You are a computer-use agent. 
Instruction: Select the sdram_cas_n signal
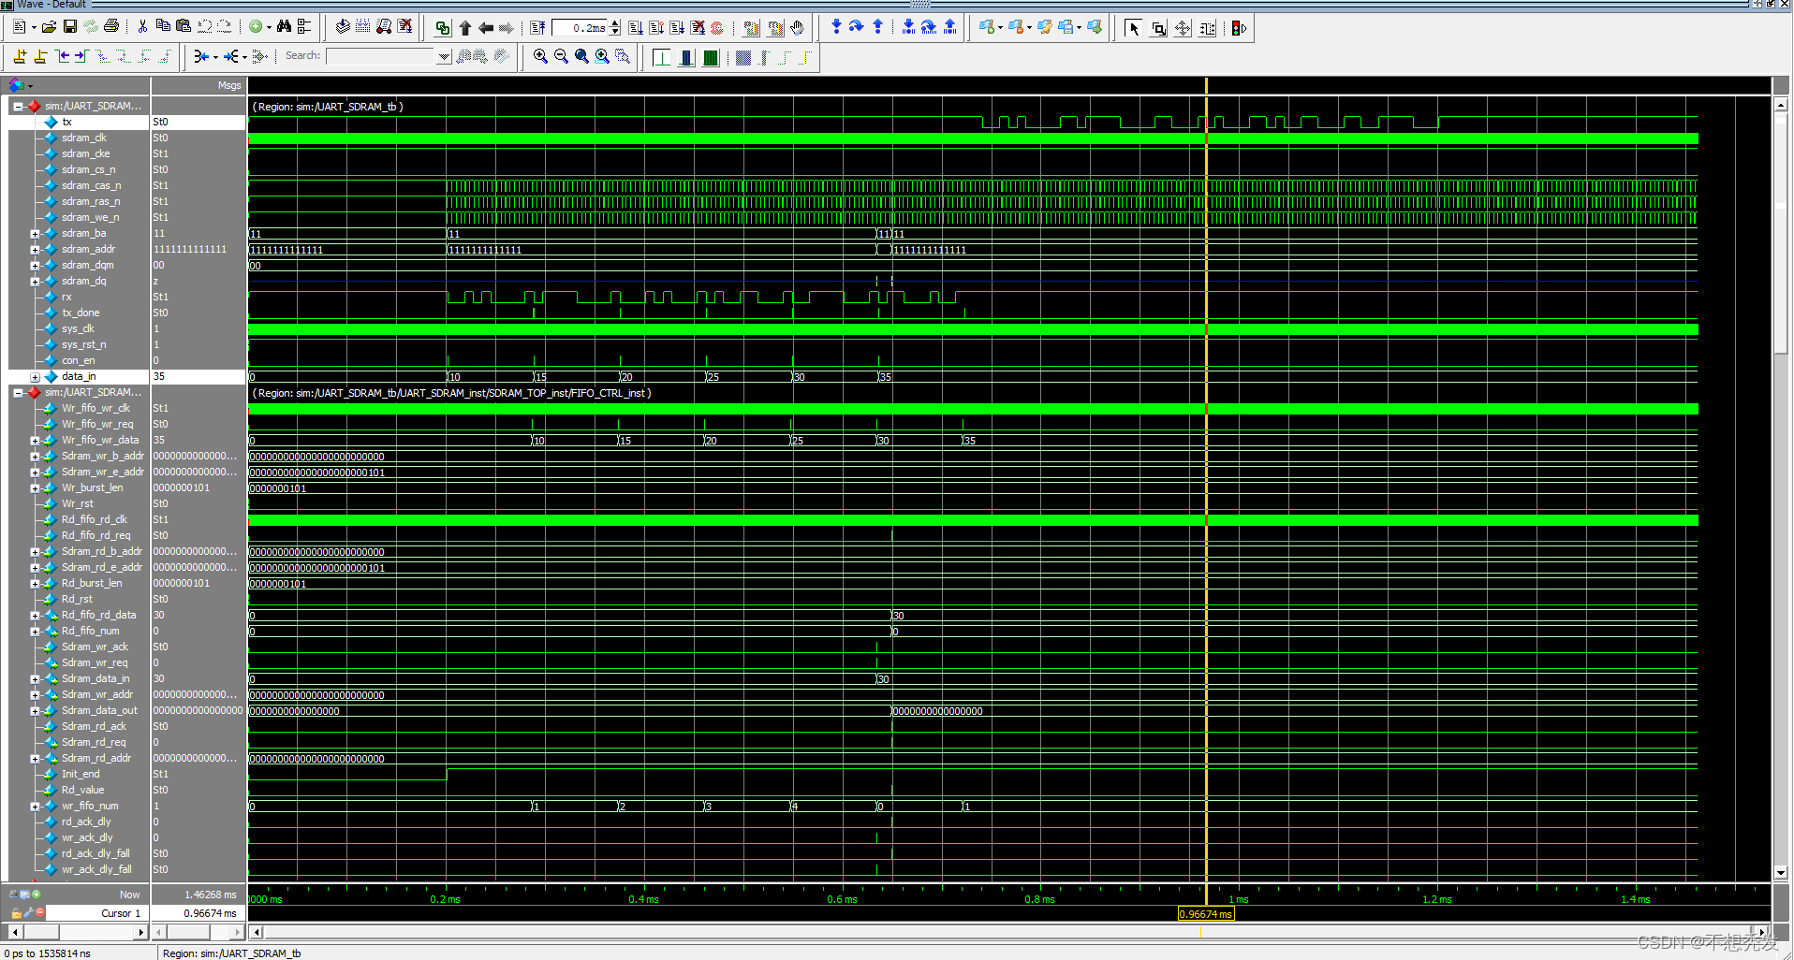(x=91, y=185)
